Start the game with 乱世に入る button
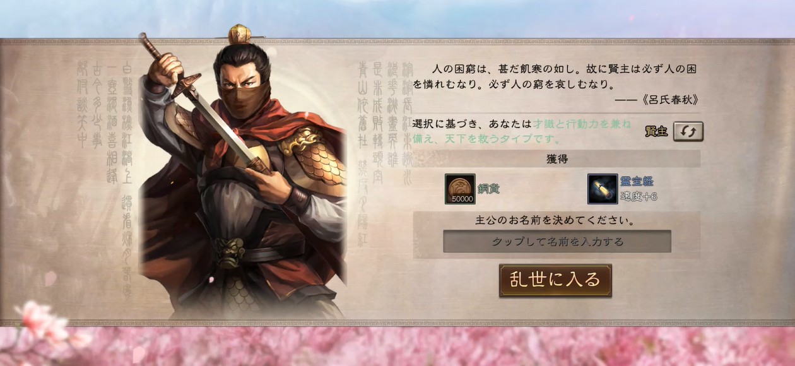 click(555, 280)
